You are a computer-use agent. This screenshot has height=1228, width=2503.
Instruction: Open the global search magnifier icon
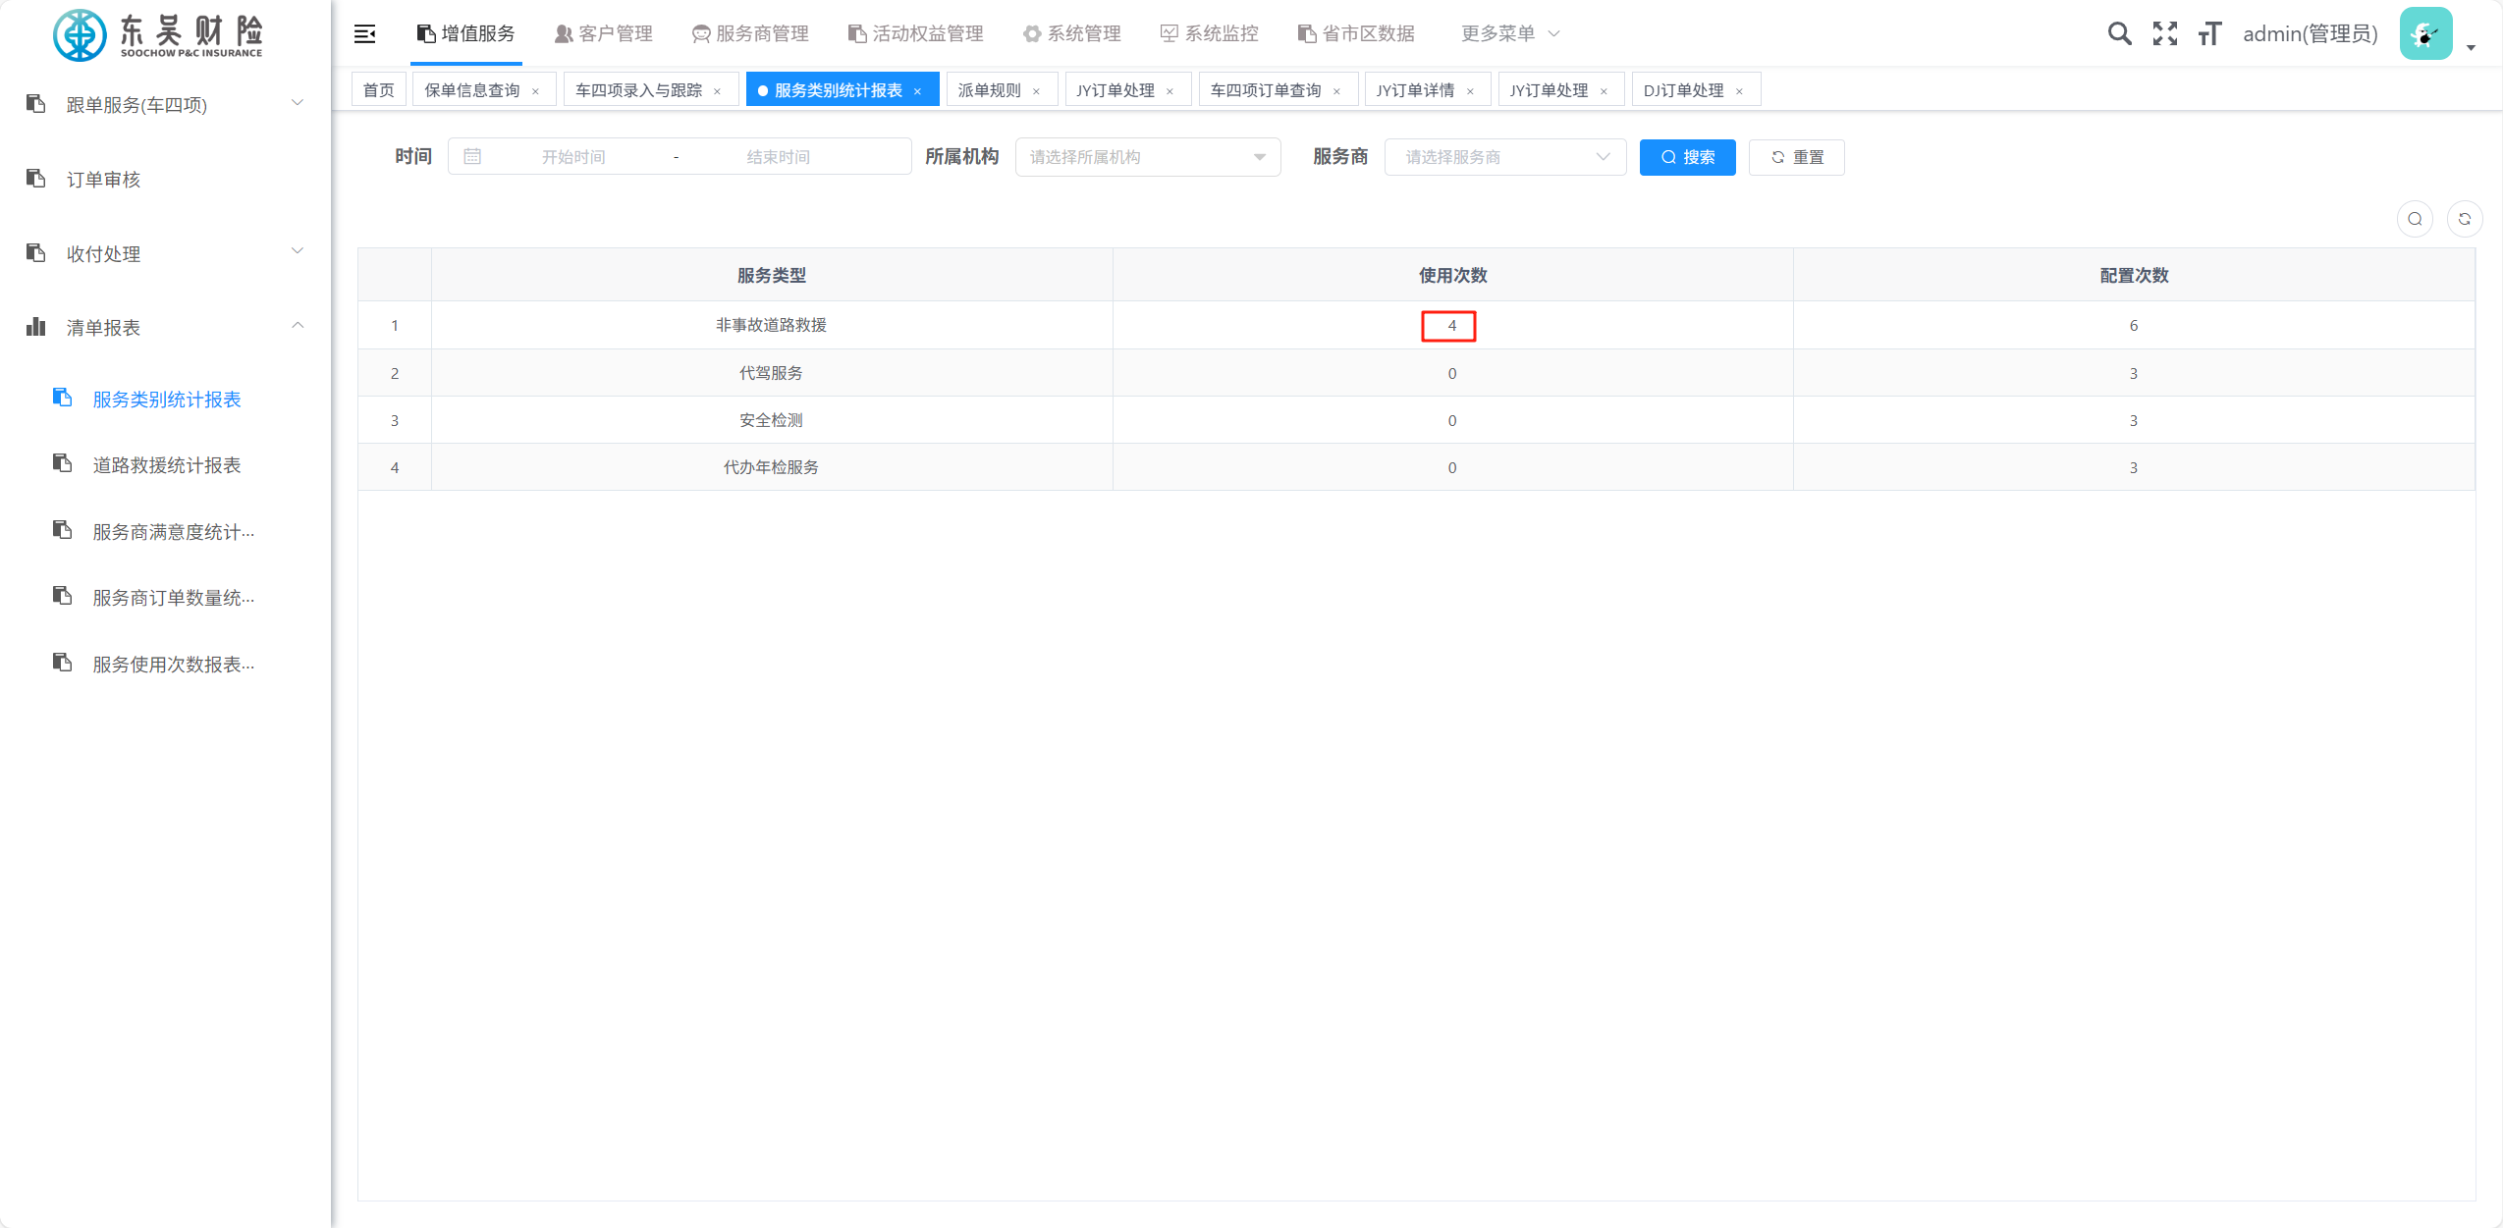[x=2119, y=34]
